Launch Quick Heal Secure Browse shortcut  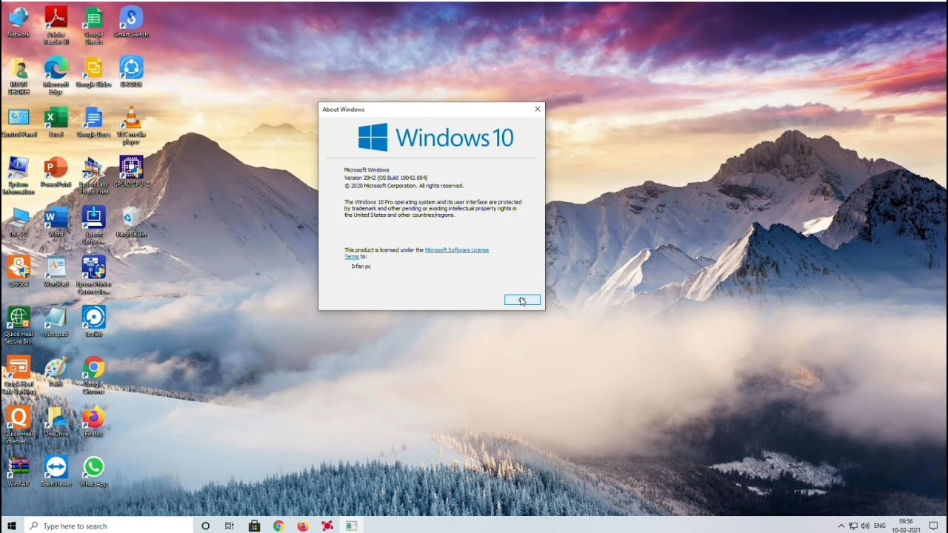tap(19, 325)
